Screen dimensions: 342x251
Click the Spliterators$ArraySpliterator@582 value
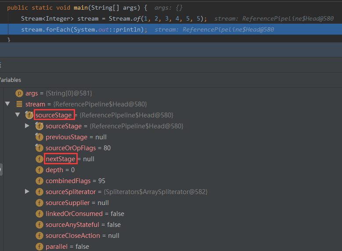pos(155,192)
